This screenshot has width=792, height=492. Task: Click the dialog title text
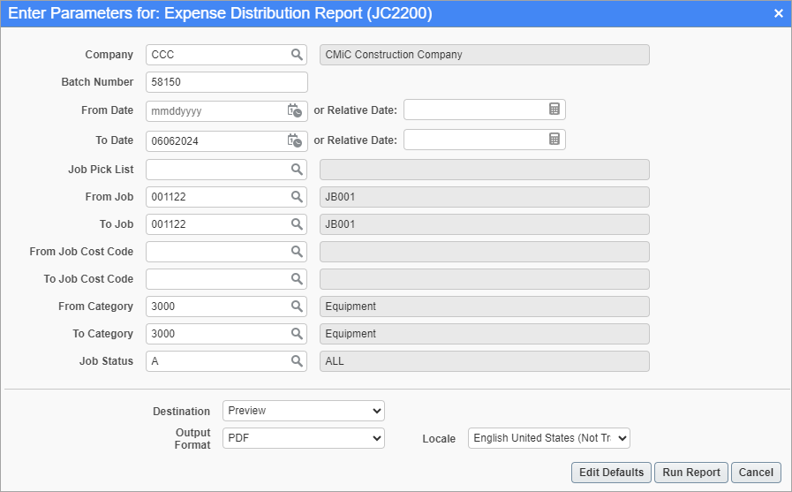tap(220, 13)
